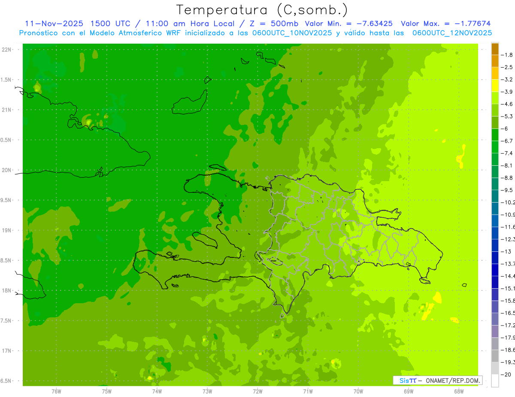
Task: Click the '73W' longitude label
Action: [207, 391]
